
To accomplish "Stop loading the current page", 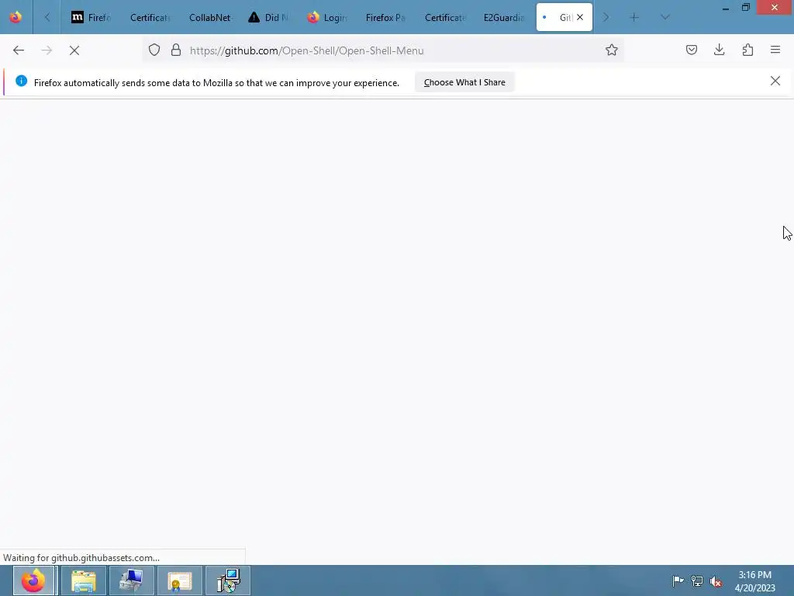I will pyautogui.click(x=74, y=50).
